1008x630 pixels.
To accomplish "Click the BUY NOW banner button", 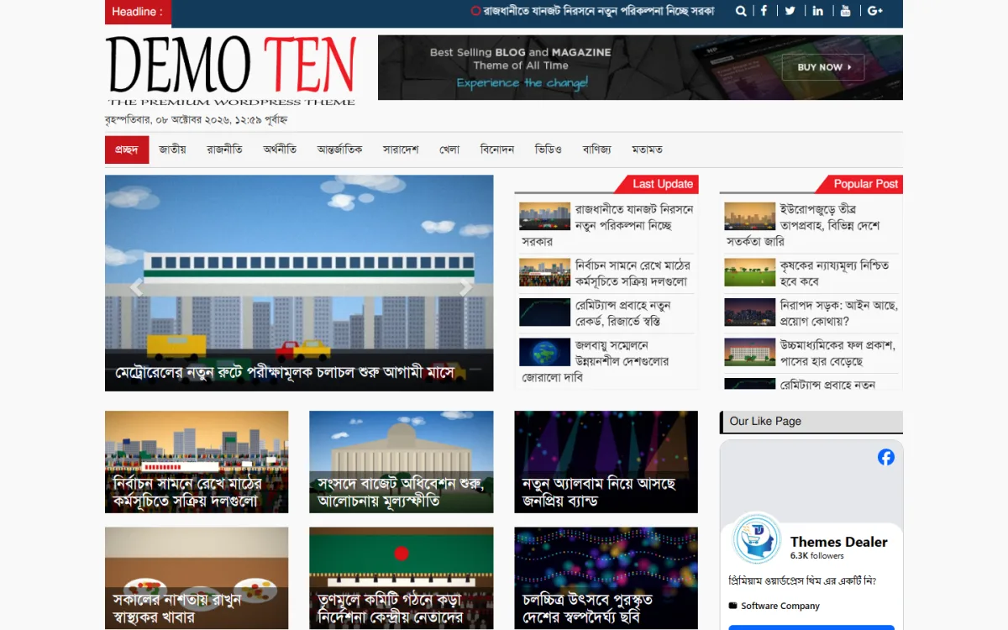I will pos(823,67).
